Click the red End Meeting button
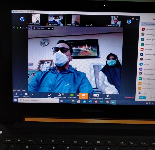This screenshot has width=155, height=150. click(129, 97)
